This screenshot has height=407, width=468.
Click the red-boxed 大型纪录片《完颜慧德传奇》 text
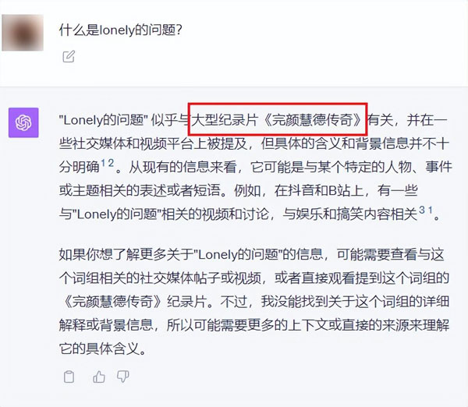pyautogui.click(x=277, y=119)
